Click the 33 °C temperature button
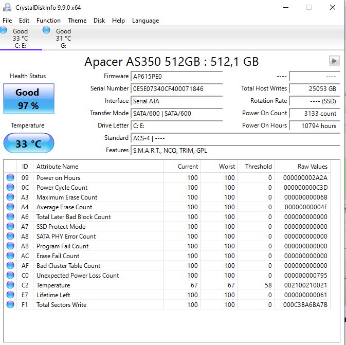This screenshot has width=346, height=345. [29, 143]
